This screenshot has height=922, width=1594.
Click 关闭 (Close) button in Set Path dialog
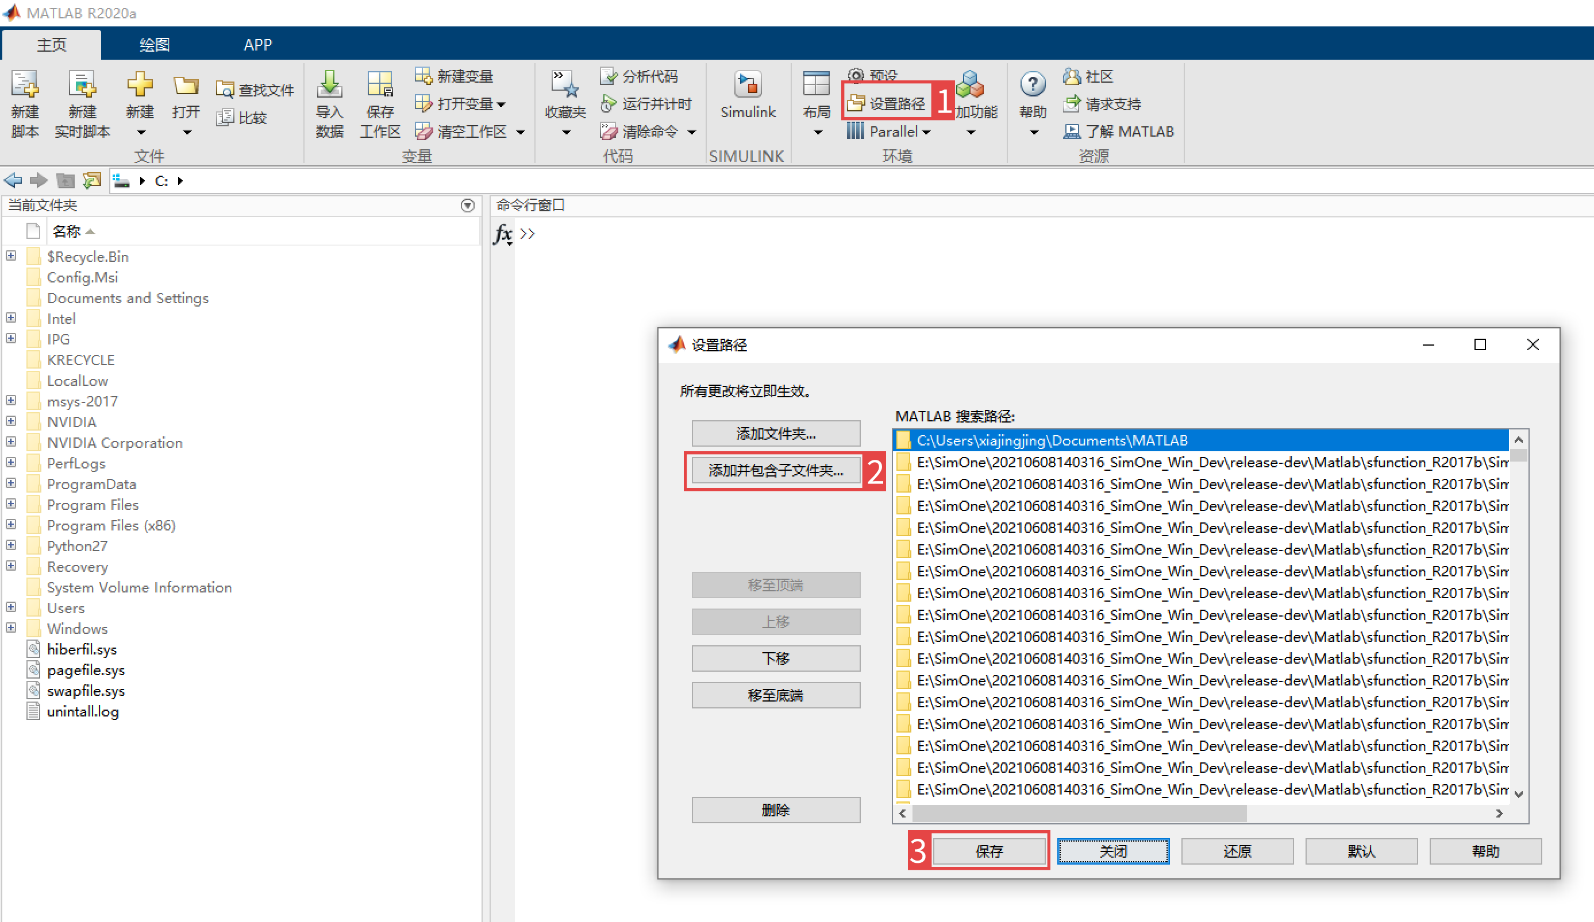[x=1113, y=851]
